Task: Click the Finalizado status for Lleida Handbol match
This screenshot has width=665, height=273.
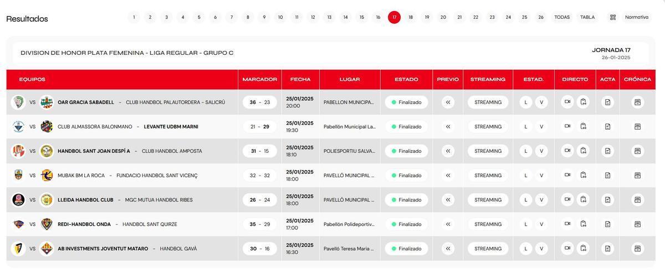Action: 406,200
